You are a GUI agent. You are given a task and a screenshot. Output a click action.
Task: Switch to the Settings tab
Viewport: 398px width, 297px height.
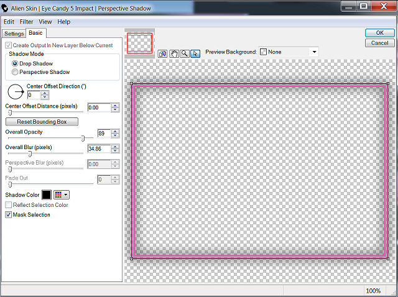[x=14, y=34]
